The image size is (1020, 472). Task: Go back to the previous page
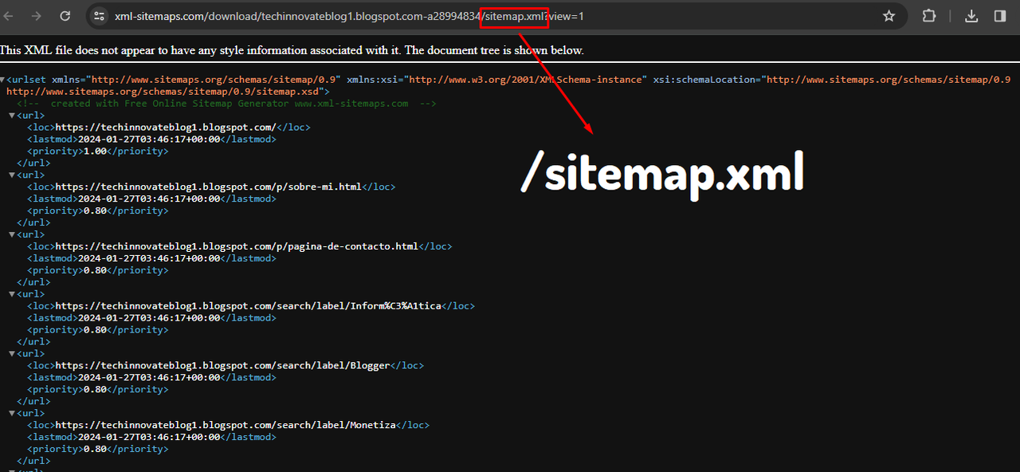pos(10,16)
